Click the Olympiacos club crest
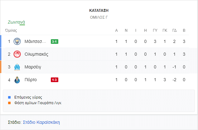Viewport: 198px width, 130px height. tap(17, 54)
